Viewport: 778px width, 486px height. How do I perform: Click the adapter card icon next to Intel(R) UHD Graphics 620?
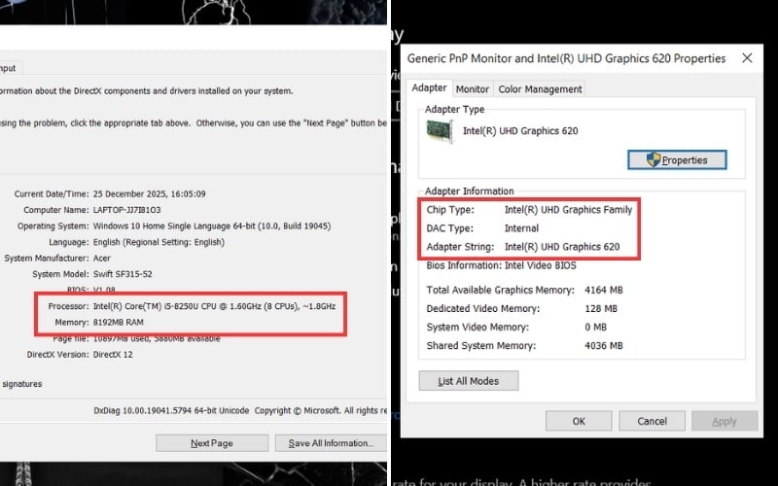coord(440,131)
